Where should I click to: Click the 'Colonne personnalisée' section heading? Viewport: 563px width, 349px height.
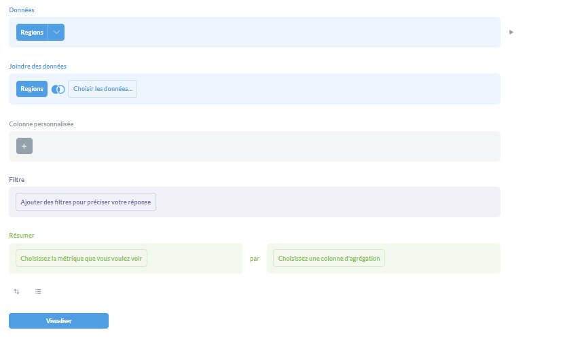(x=41, y=124)
